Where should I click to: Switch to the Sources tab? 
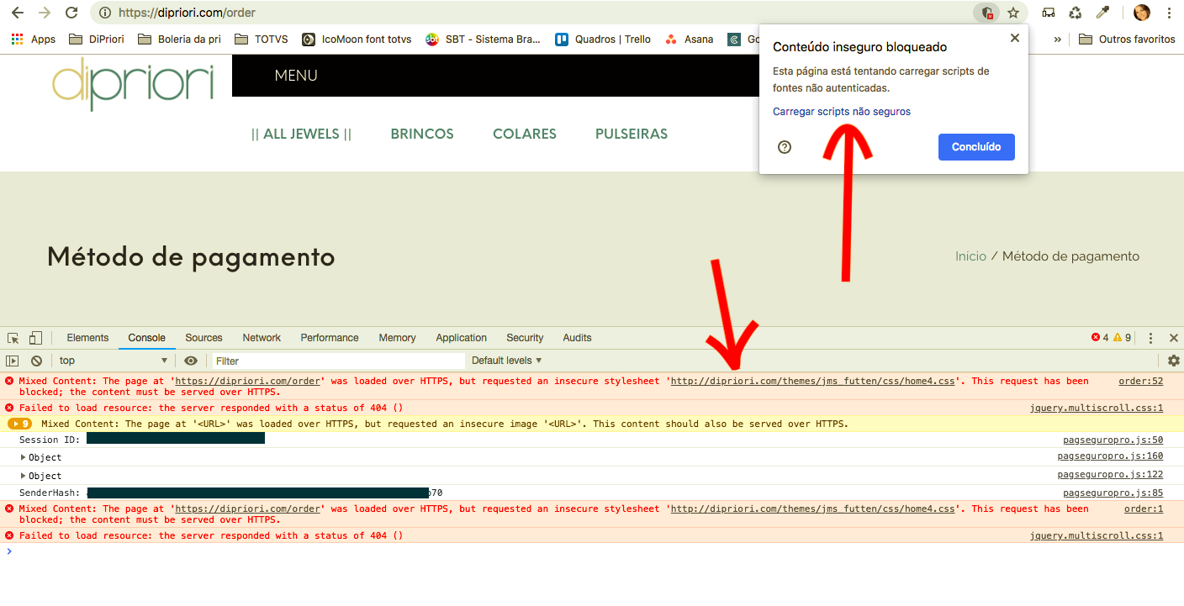click(203, 338)
